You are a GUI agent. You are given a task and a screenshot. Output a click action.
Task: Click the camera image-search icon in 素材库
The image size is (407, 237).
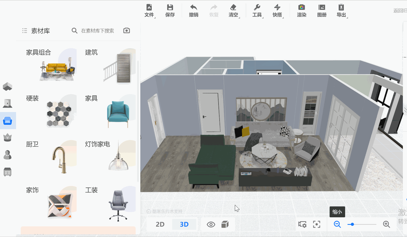(x=127, y=31)
